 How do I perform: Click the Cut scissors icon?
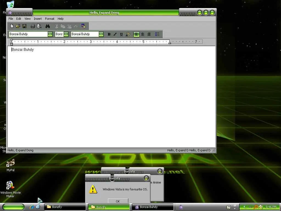tap(57, 26)
